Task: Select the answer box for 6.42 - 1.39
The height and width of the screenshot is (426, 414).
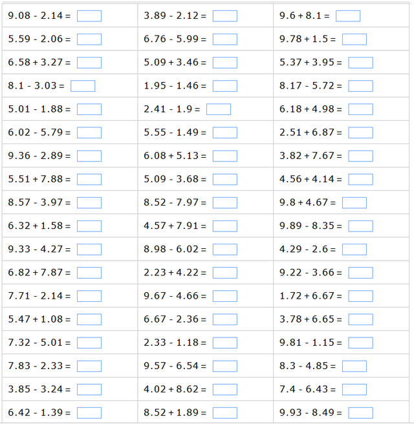Action: coord(89,413)
